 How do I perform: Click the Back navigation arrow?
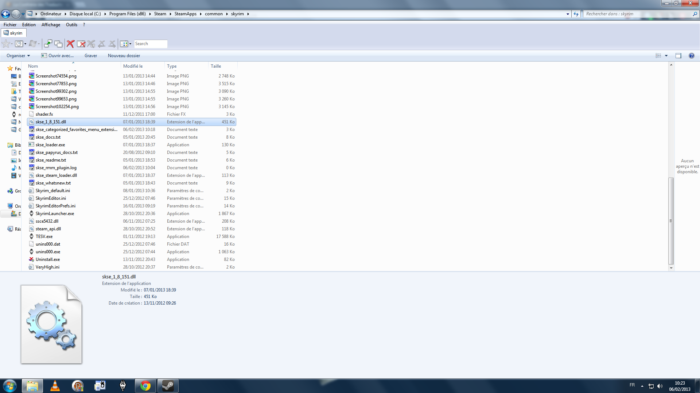point(5,14)
